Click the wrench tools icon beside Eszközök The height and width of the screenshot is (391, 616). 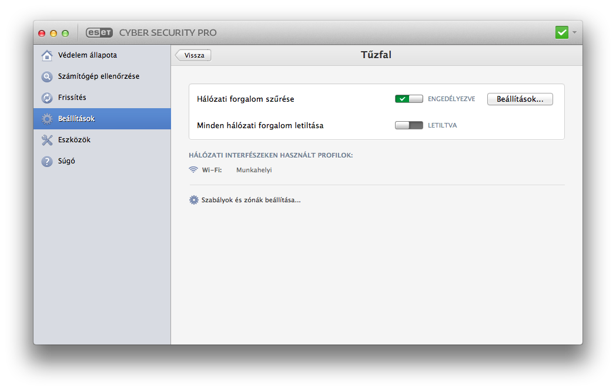pyautogui.click(x=47, y=140)
